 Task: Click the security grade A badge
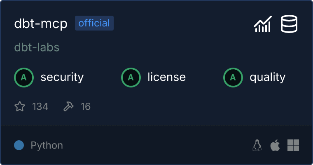pos(24,77)
